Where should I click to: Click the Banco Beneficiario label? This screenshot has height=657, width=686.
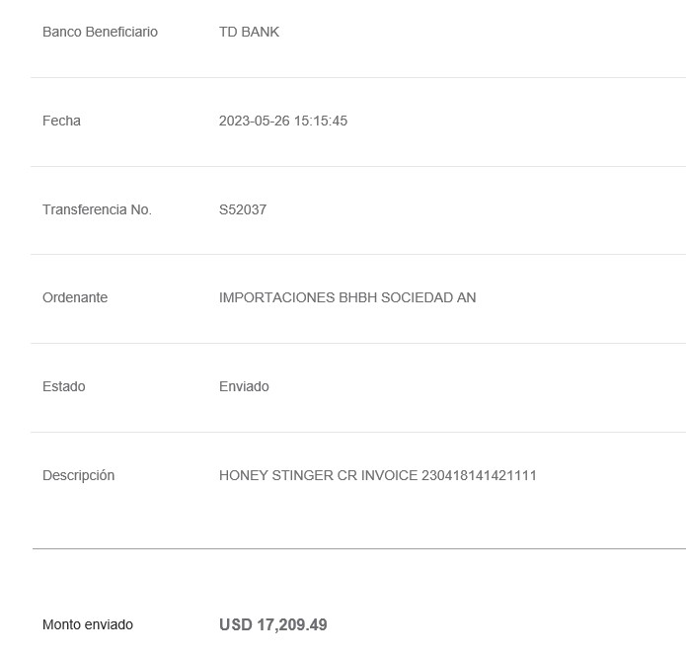point(101,32)
